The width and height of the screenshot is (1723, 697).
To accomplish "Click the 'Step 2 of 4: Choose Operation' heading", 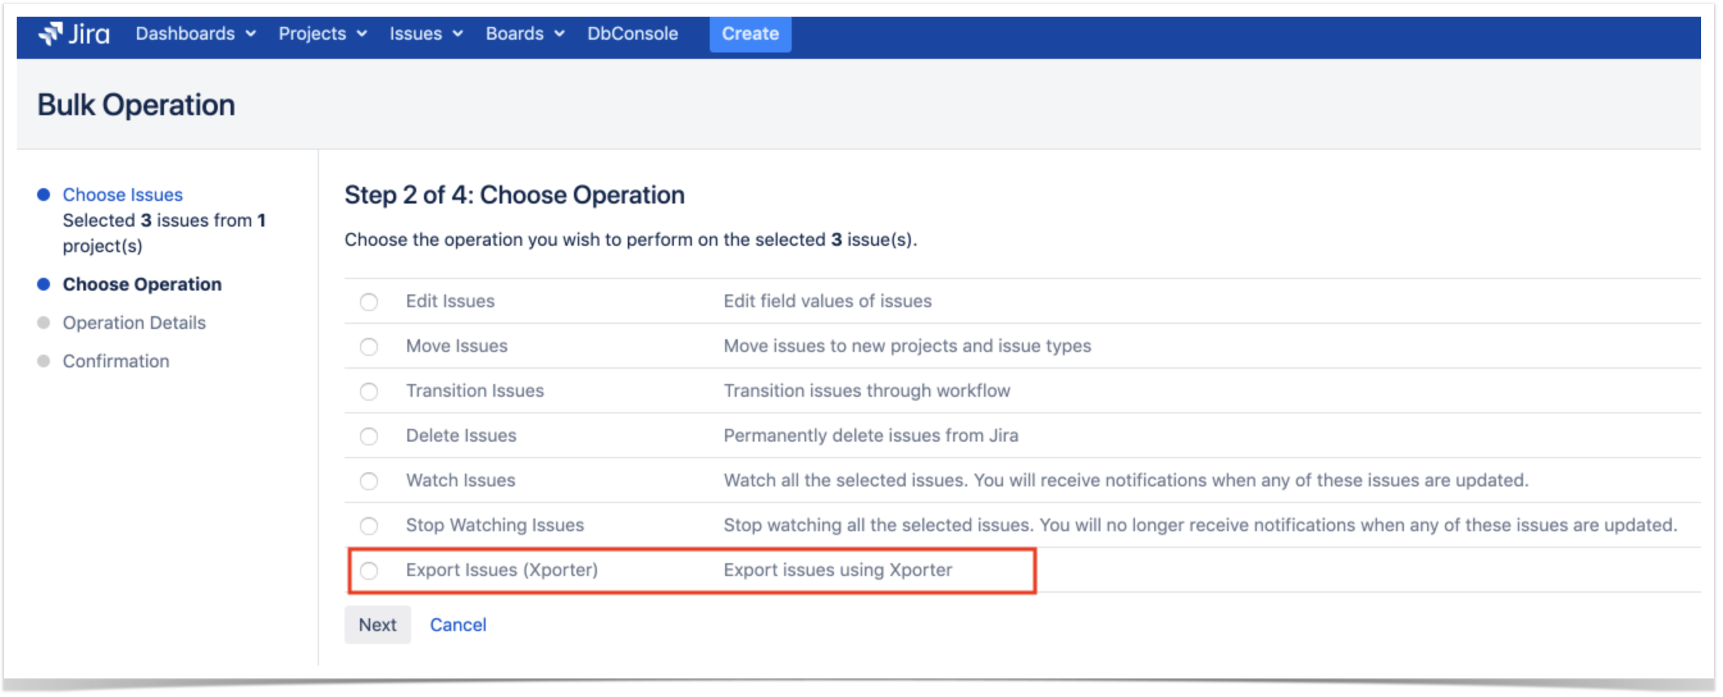I will click(514, 195).
